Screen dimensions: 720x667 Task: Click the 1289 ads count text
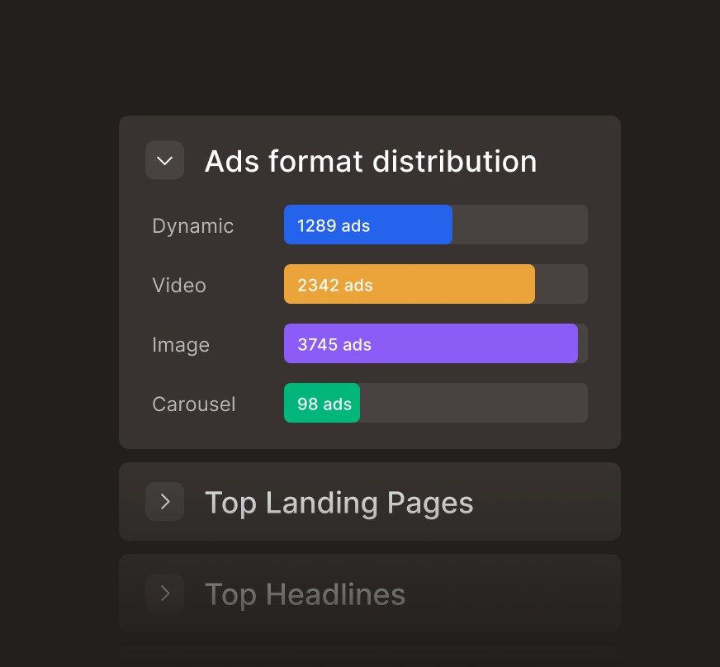coord(332,225)
